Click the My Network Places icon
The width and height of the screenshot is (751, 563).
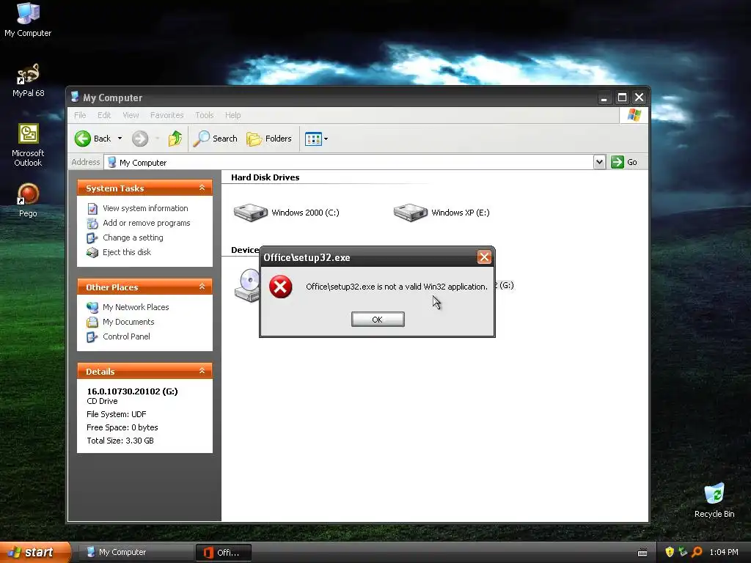92,307
